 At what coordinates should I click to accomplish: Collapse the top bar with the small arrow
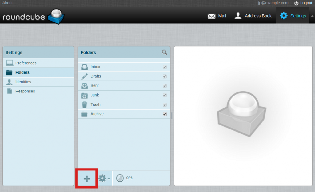pos(312,16)
